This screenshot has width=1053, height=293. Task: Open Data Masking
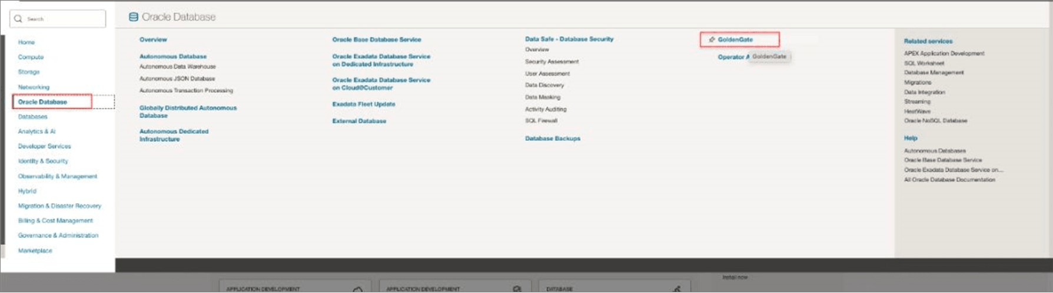(x=543, y=97)
